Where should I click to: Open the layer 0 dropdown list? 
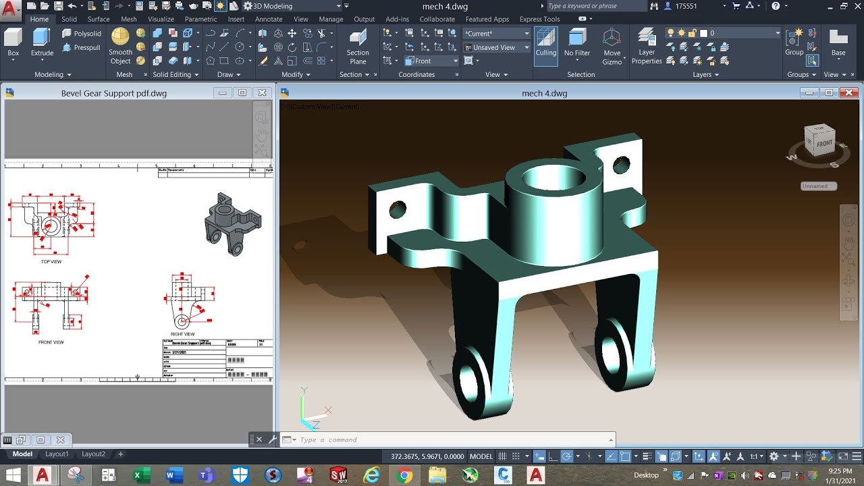coord(723,33)
